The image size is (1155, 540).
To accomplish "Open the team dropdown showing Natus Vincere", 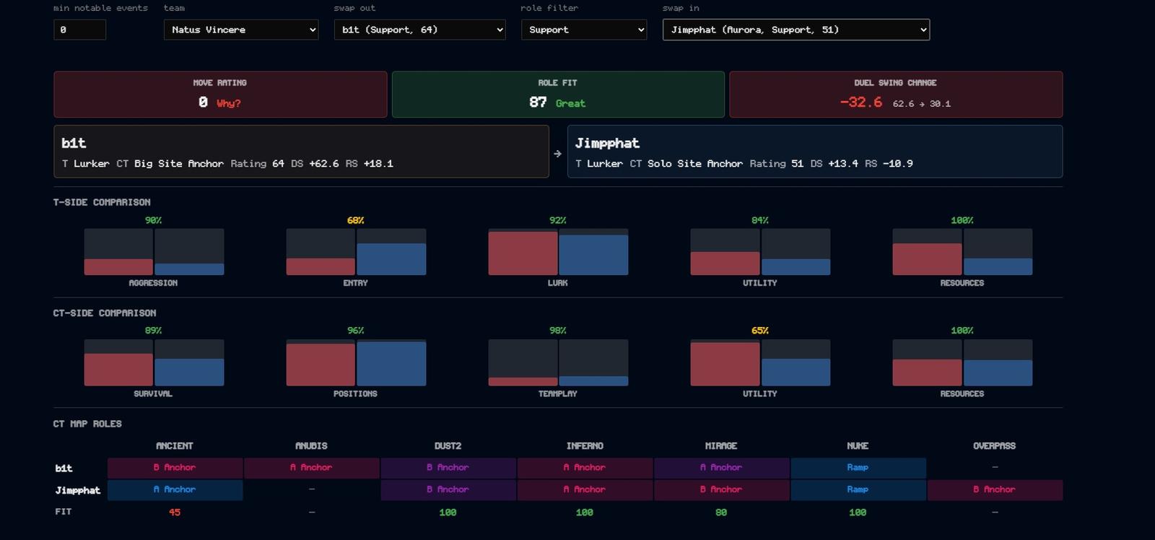I will (241, 30).
